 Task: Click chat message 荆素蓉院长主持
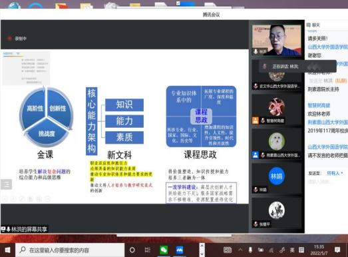pyautogui.click(x=323, y=89)
